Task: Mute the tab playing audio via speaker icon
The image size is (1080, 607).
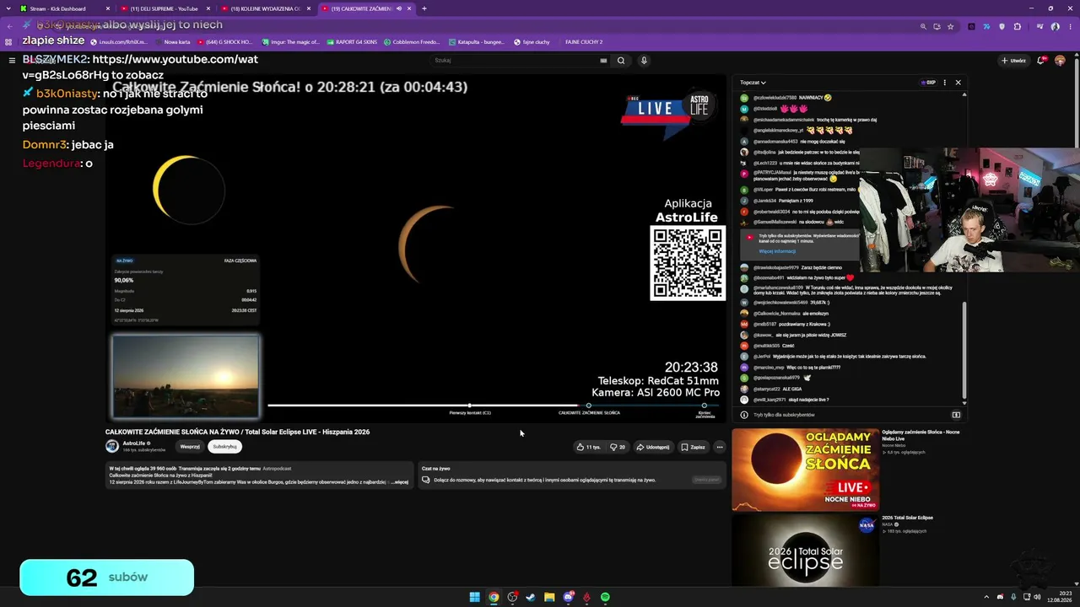Action: click(x=399, y=8)
